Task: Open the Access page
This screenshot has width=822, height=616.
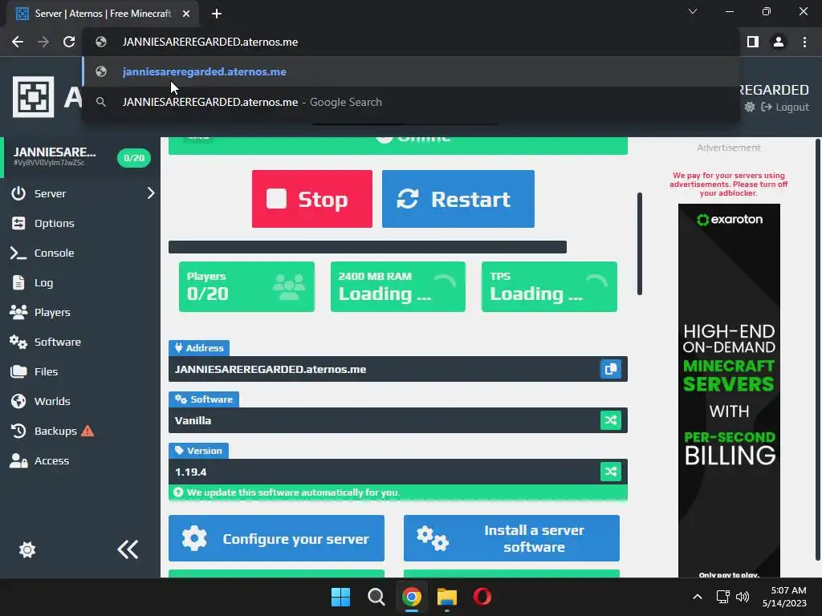Action: click(x=51, y=461)
